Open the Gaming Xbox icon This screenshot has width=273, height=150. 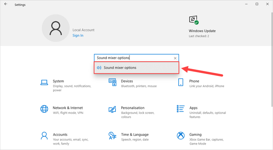pos(181,136)
